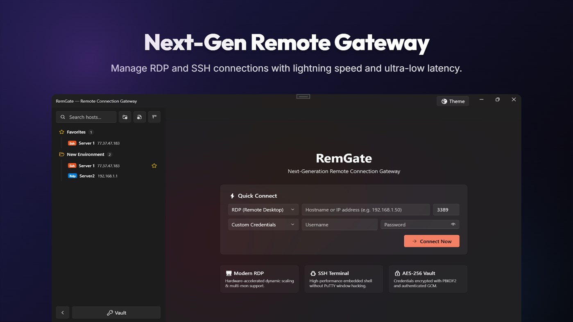Click the Favorites star icon

click(61, 132)
